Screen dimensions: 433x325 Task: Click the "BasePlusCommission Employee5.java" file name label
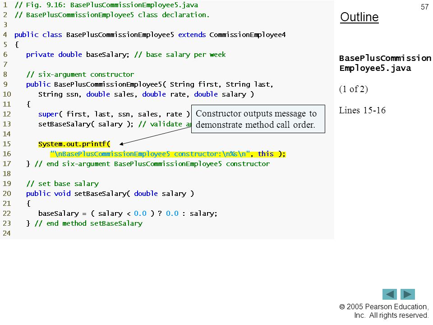[385, 63]
